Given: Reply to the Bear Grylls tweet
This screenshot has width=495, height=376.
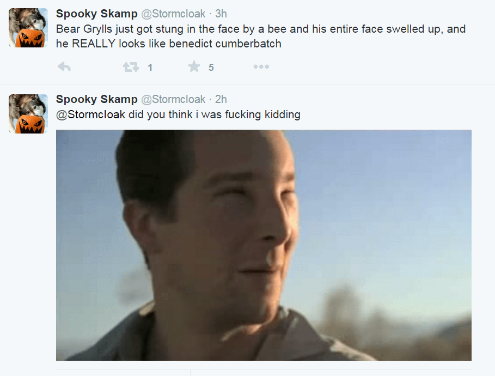Looking at the screenshot, I should coord(64,66).
